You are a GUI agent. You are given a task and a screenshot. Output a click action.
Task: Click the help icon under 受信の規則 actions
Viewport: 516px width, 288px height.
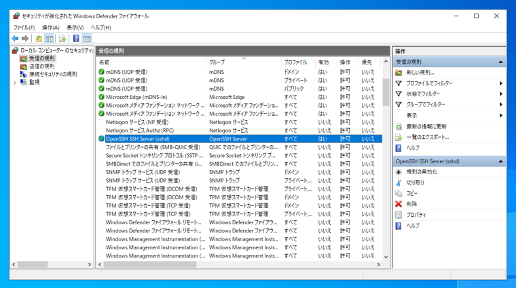point(399,148)
